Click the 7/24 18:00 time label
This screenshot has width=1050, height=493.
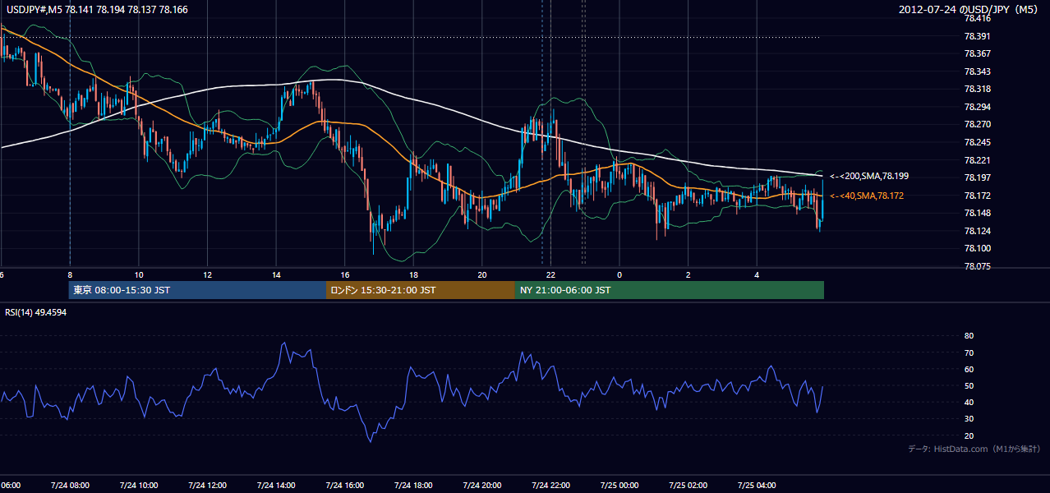click(413, 485)
